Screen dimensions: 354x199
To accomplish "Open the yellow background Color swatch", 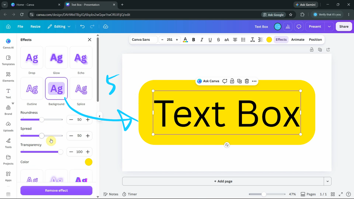I will [x=89, y=162].
